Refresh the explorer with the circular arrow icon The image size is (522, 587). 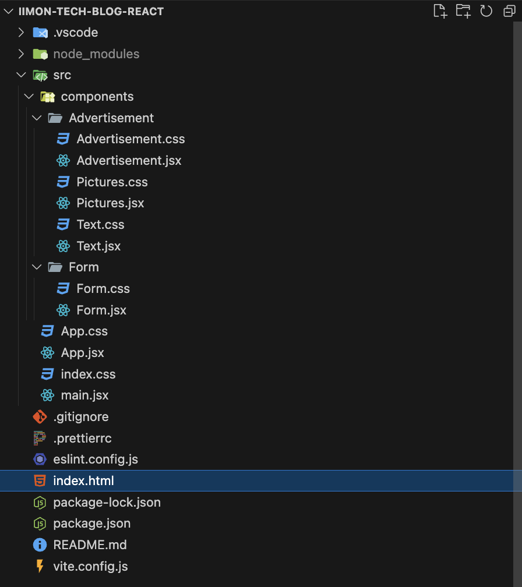[x=486, y=11]
